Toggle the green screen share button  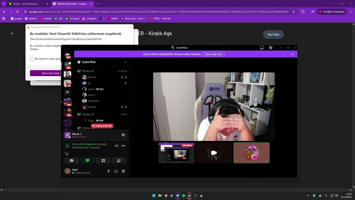pos(87,161)
